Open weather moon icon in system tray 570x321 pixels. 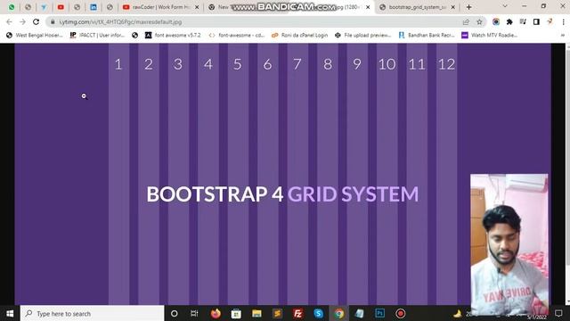pyautogui.click(x=457, y=313)
